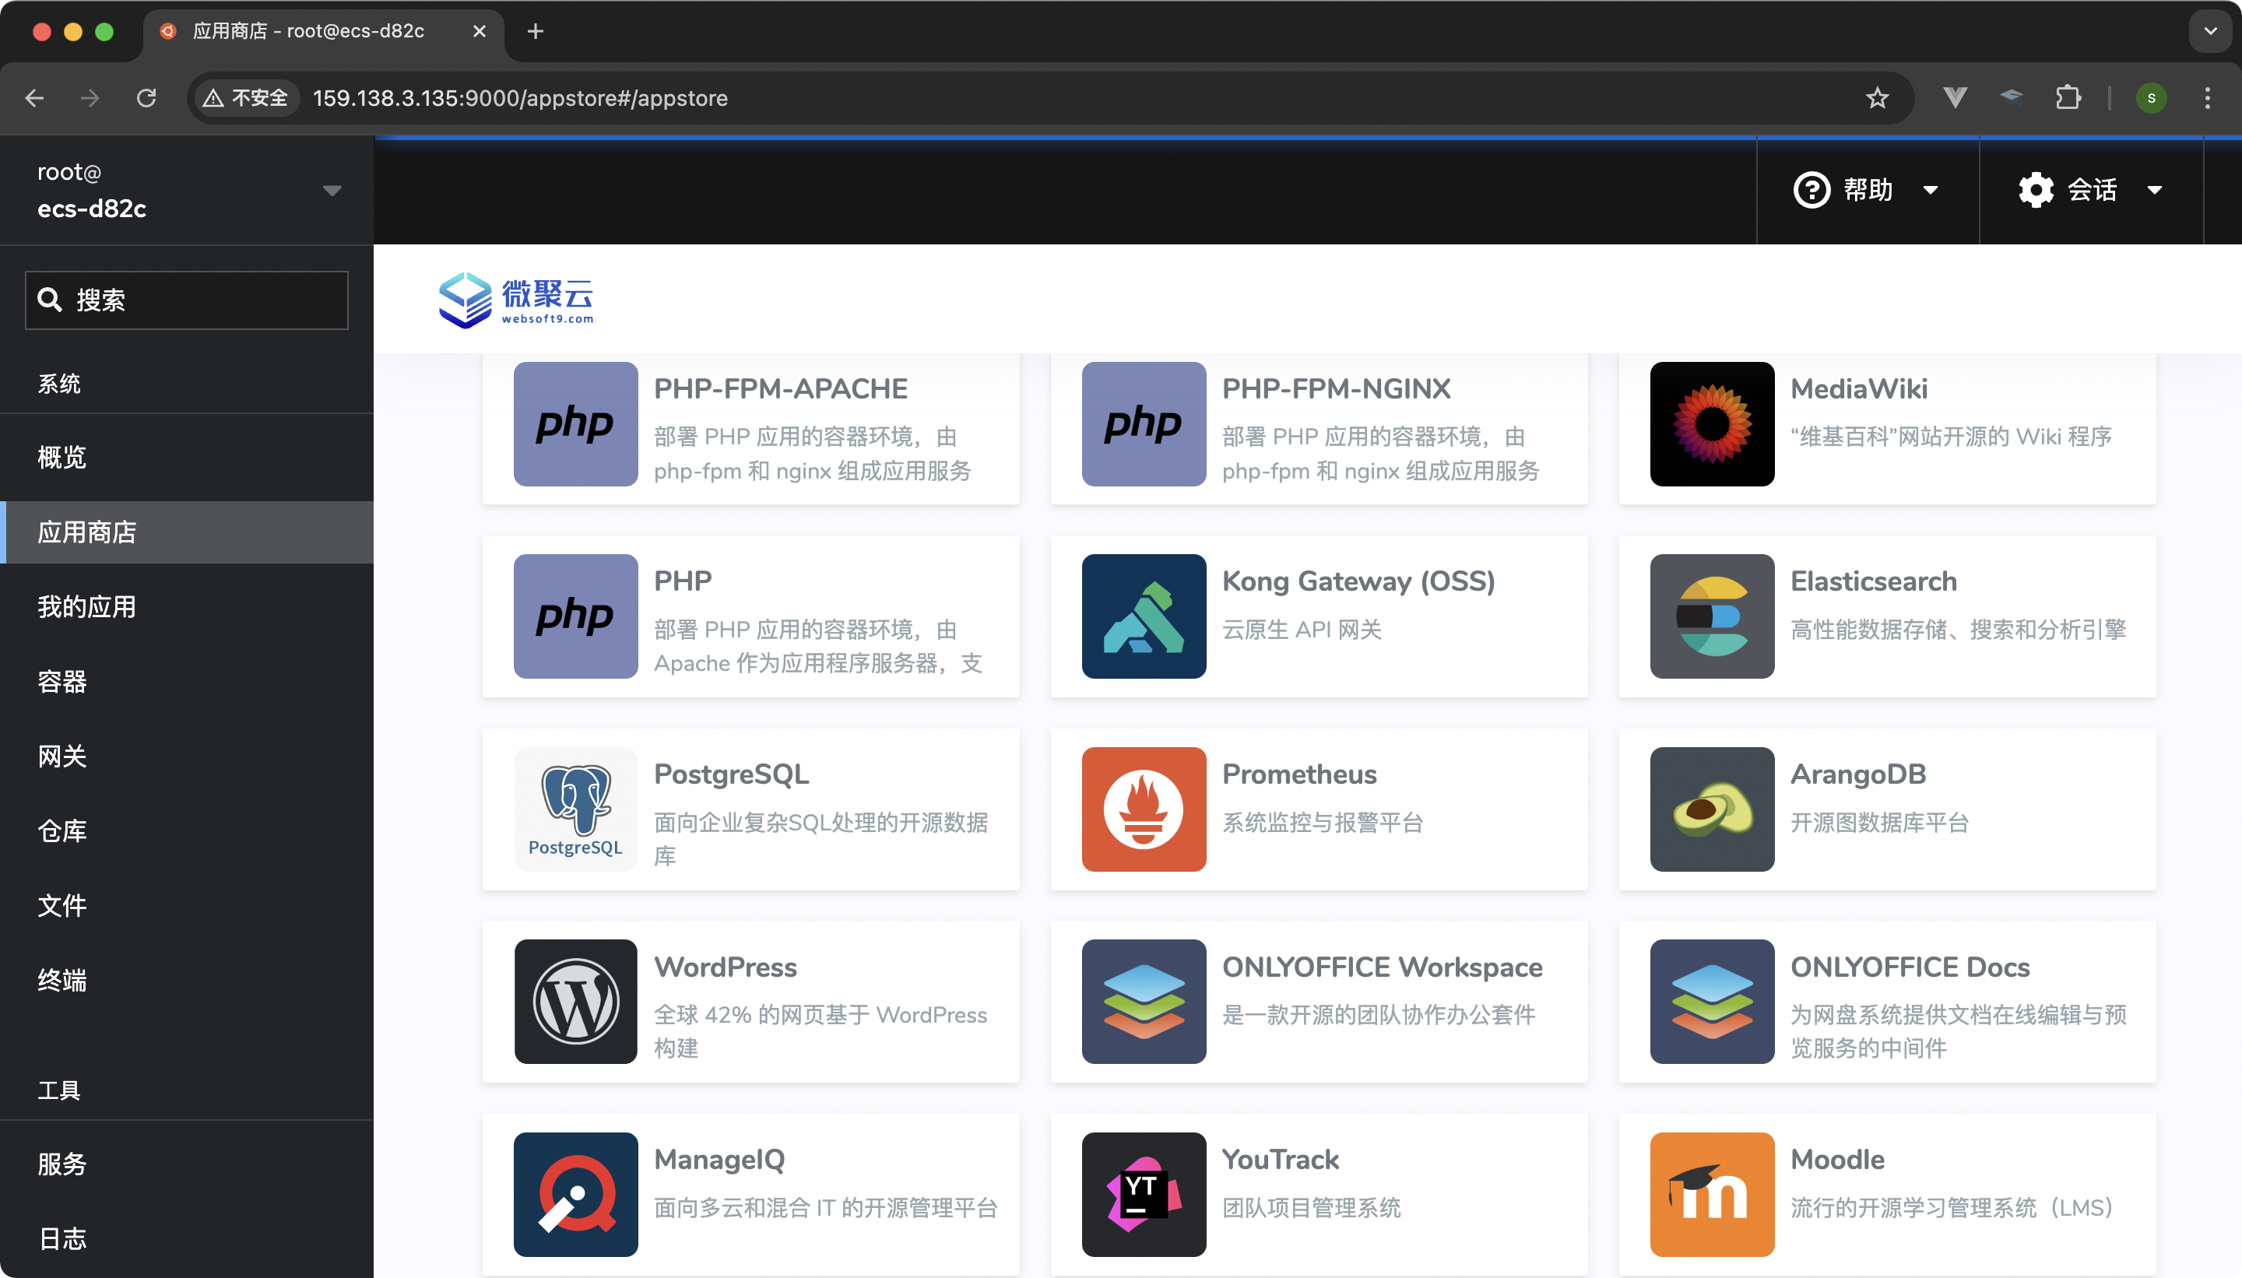Open the ManageIQ app icon
The image size is (2242, 1278).
(575, 1194)
